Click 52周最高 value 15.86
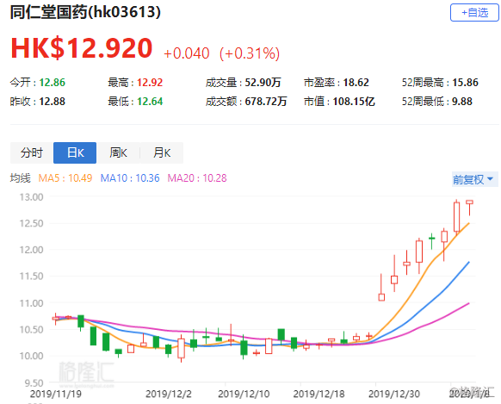The image size is (501, 404). click(x=466, y=83)
